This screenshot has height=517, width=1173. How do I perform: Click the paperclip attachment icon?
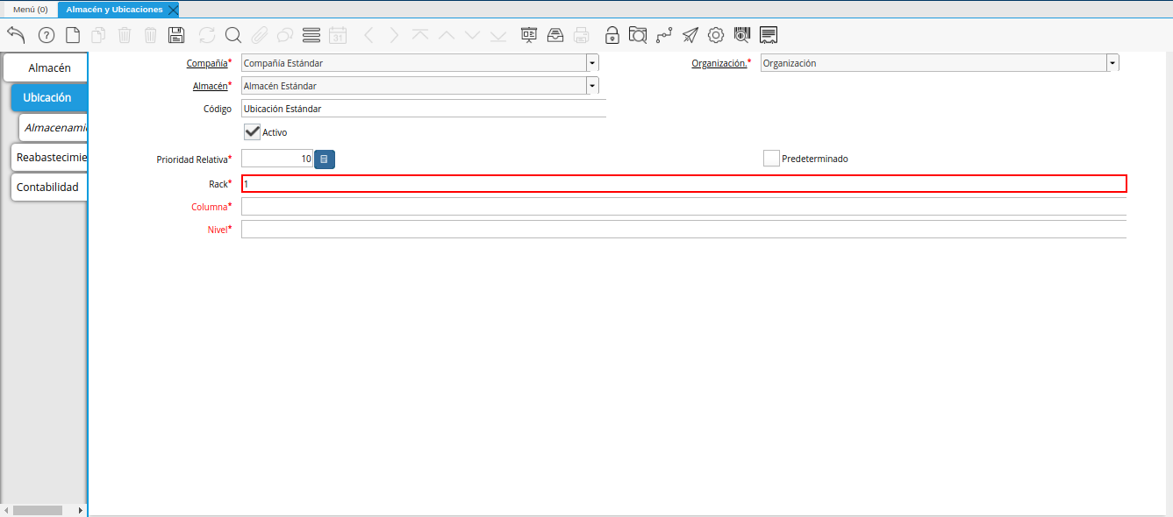pyautogui.click(x=259, y=35)
